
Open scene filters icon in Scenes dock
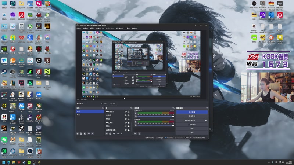[x=85, y=133]
